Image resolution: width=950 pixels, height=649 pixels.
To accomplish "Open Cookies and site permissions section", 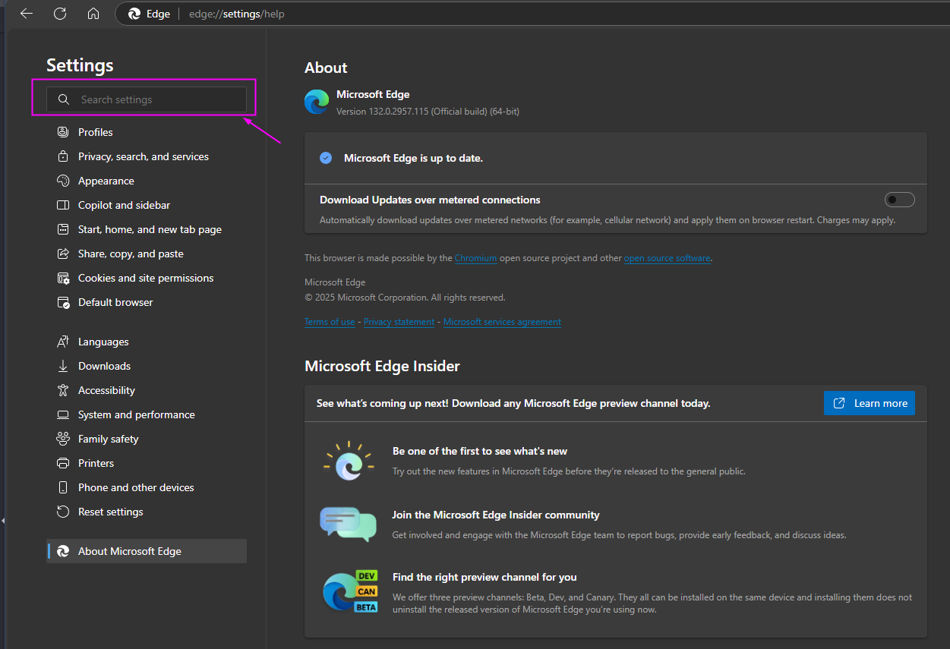I will 146,278.
